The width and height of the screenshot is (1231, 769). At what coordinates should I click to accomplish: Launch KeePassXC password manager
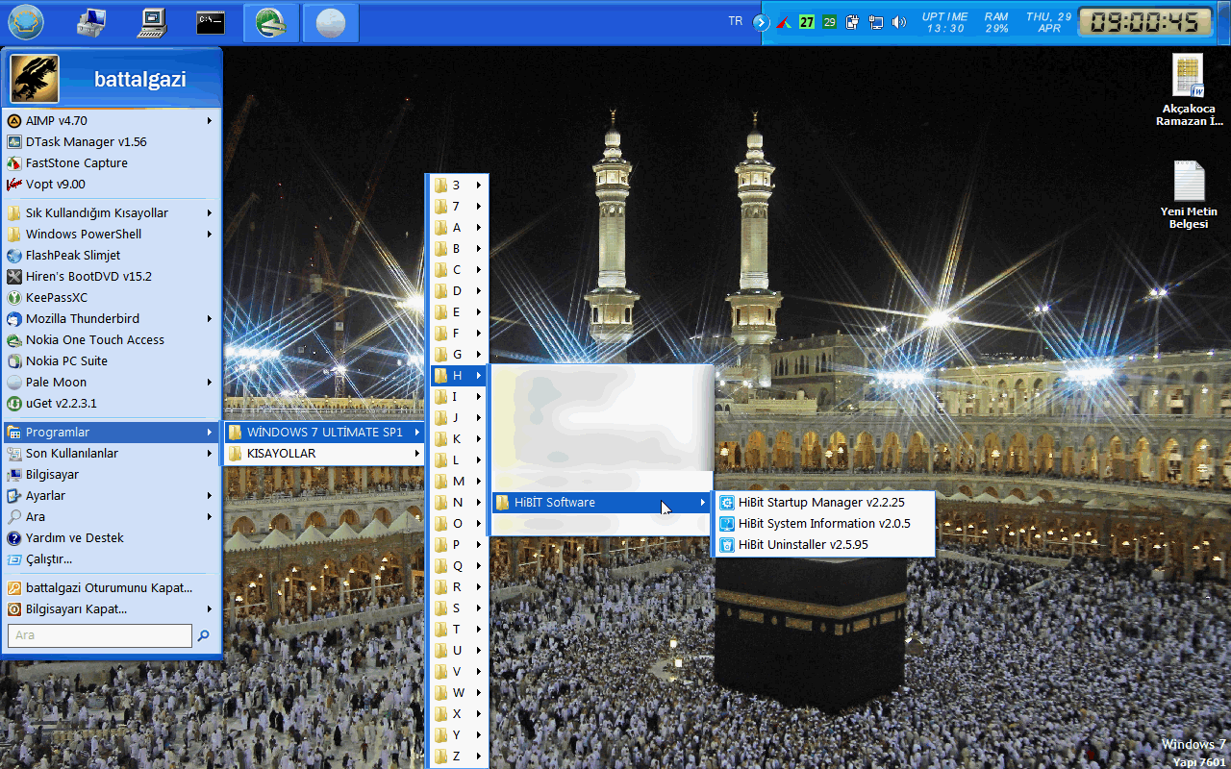tap(112, 298)
